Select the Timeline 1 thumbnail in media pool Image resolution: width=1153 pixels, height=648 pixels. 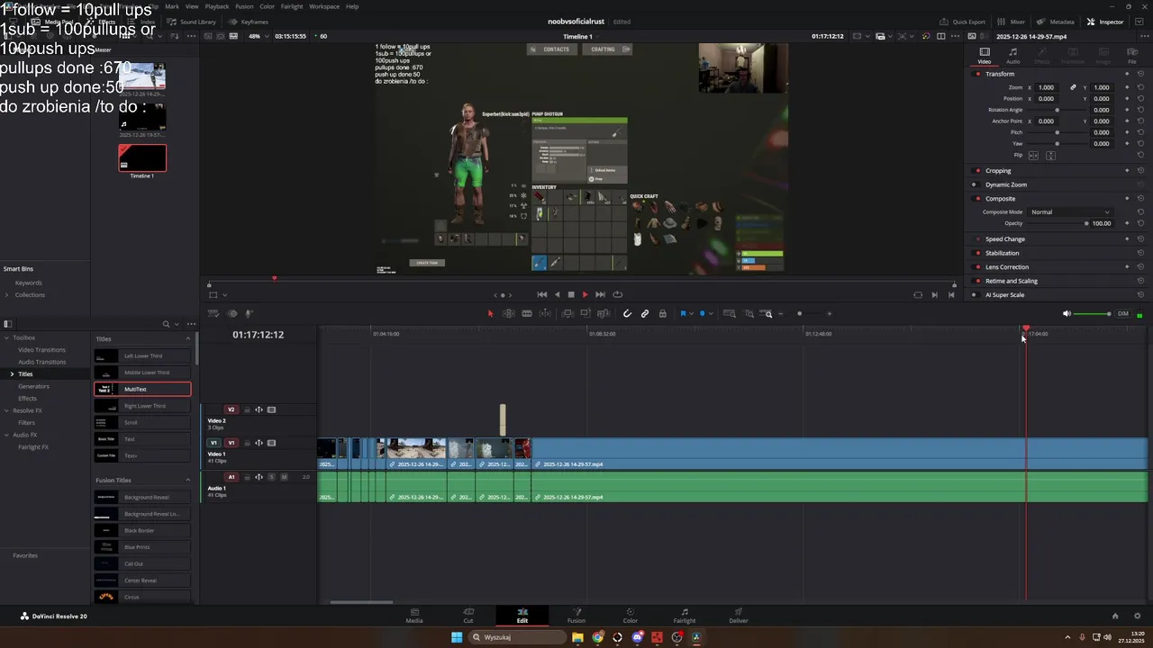click(142, 158)
